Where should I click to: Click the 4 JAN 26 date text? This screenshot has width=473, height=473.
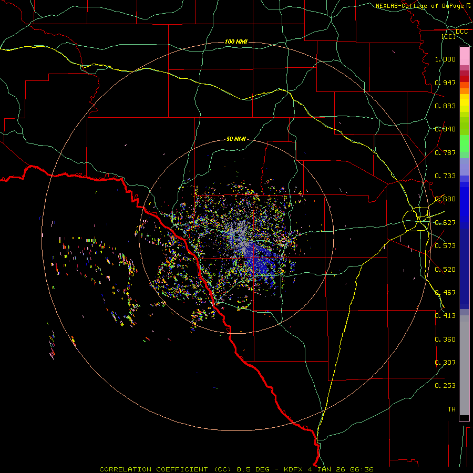(x=327, y=469)
